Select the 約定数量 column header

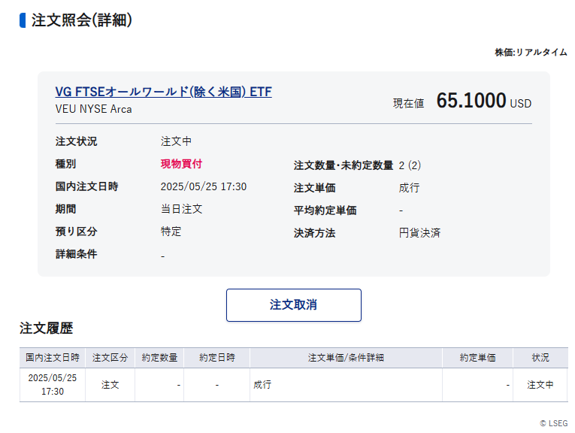tap(159, 358)
